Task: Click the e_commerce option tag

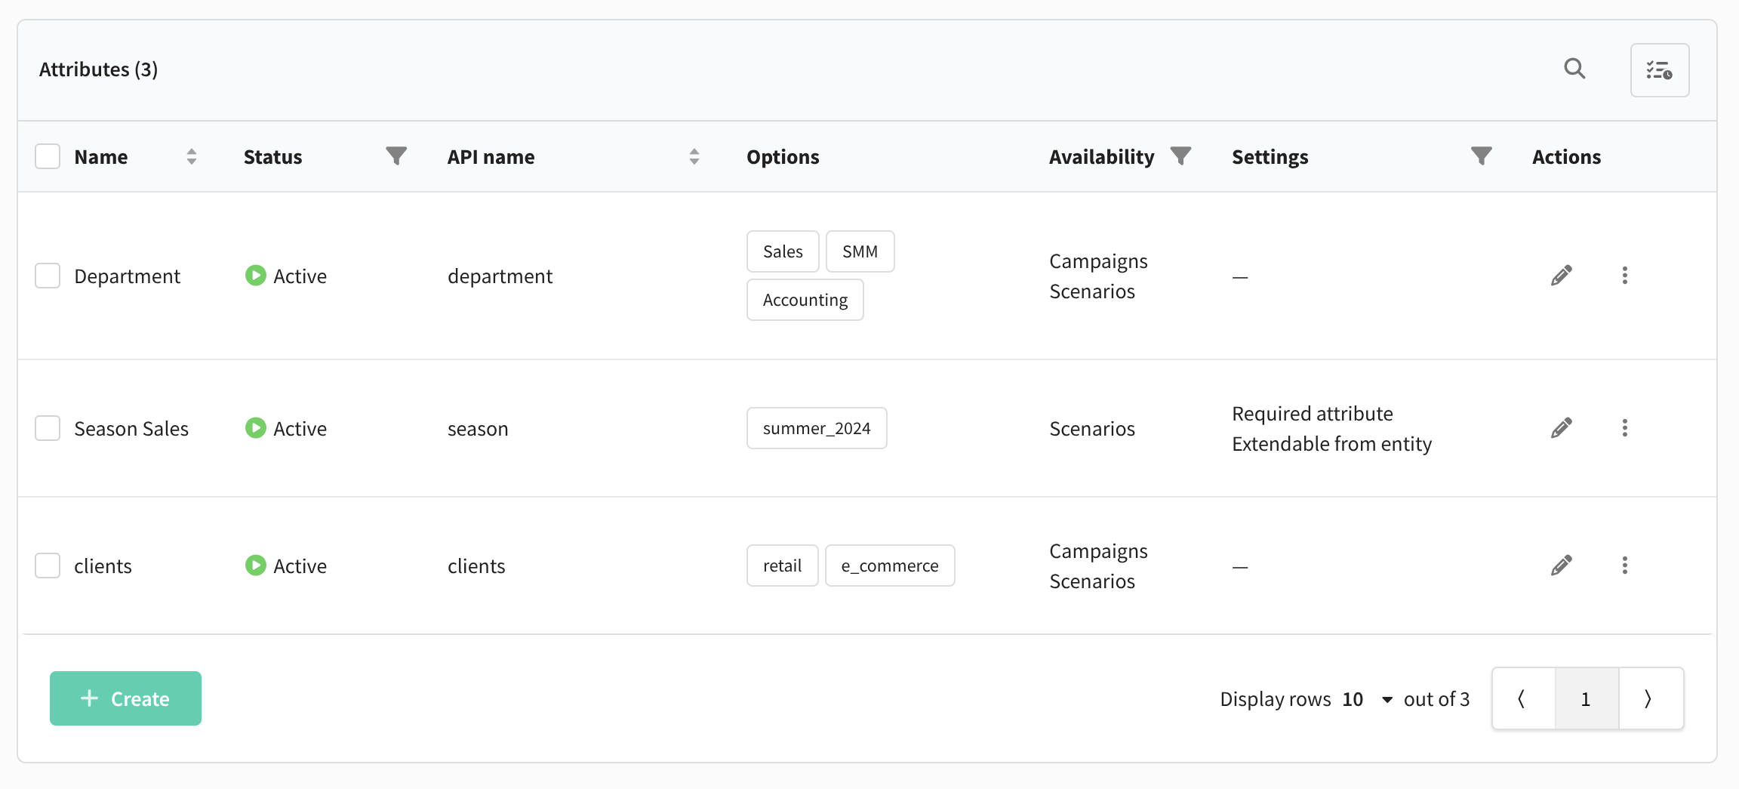Action: click(889, 566)
